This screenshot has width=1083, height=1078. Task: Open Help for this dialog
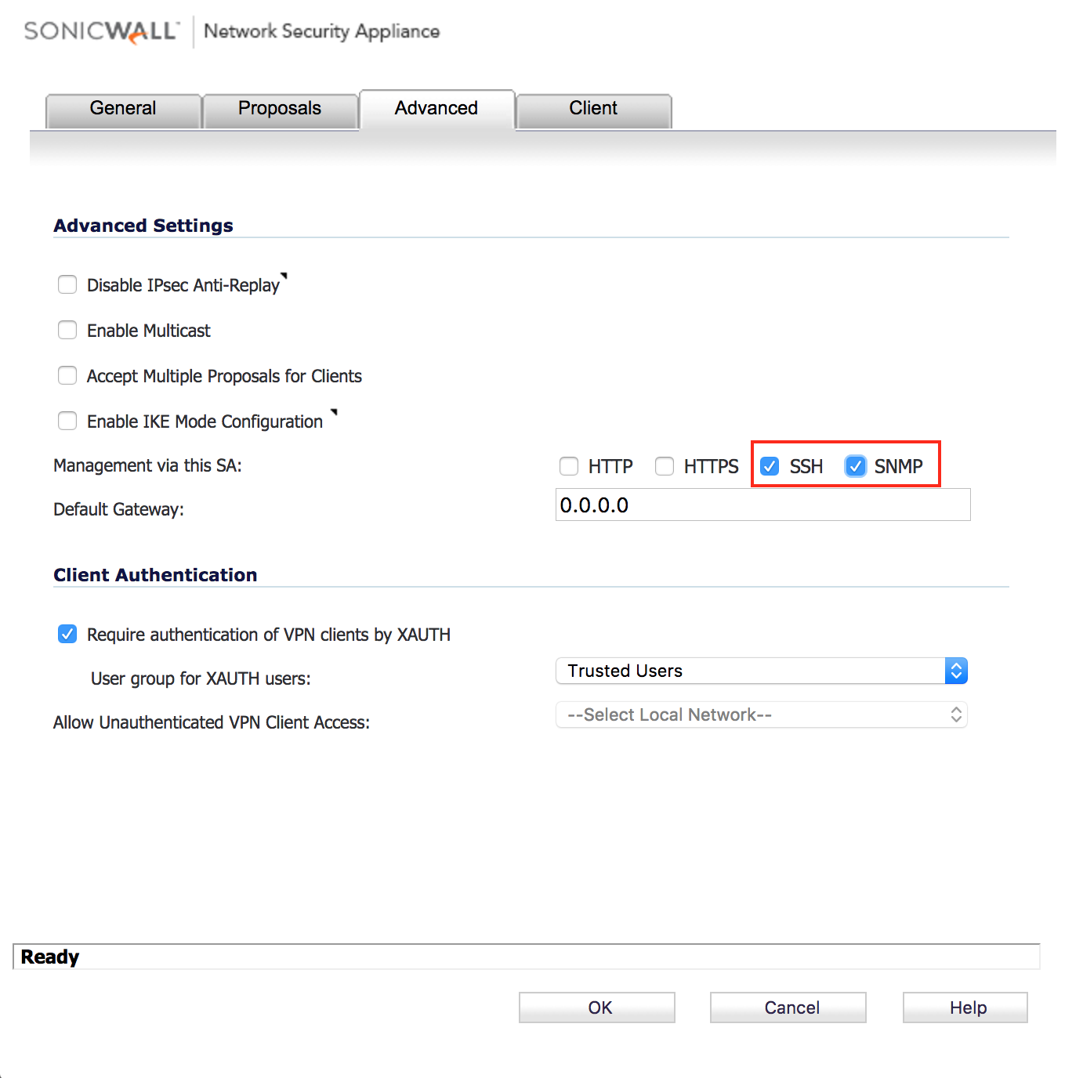(965, 1007)
